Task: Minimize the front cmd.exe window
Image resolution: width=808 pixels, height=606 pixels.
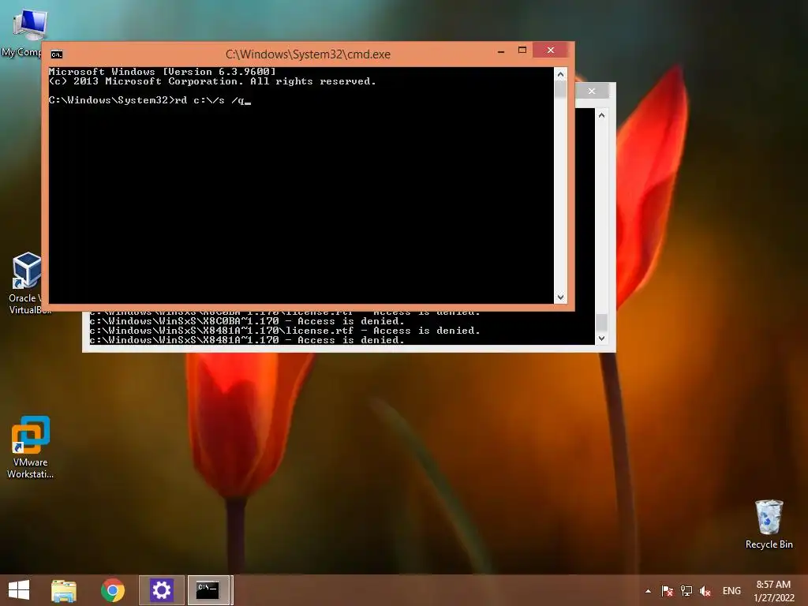Action: point(501,51)
